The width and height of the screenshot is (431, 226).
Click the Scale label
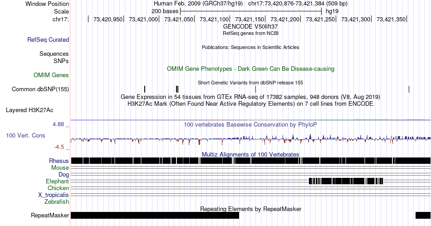coord(62,11)
